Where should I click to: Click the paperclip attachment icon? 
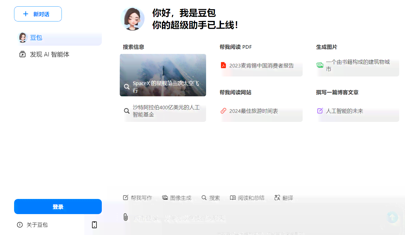coord(126,217)
